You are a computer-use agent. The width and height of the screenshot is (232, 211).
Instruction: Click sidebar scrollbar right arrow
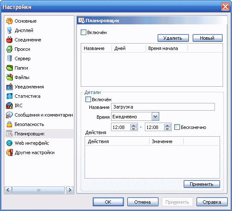coord(70,190)
